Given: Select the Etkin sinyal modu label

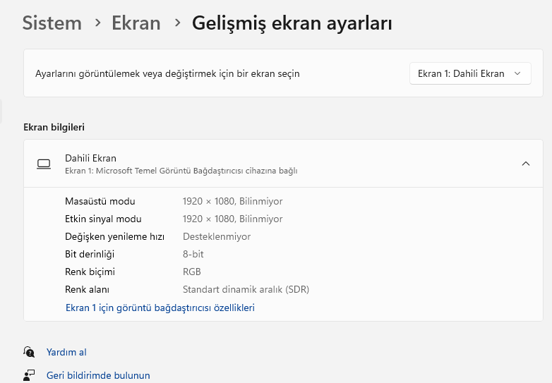Looking at the screenshot, I should click(103, 219).
